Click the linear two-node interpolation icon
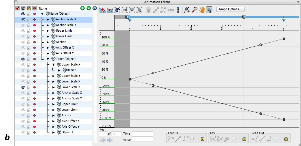The image size is (301, 146). [x=156, y=10]
